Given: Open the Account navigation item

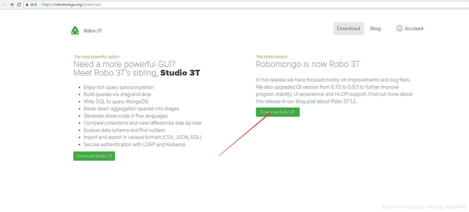Looking at the screenshot, I should [x=410, y=28].
